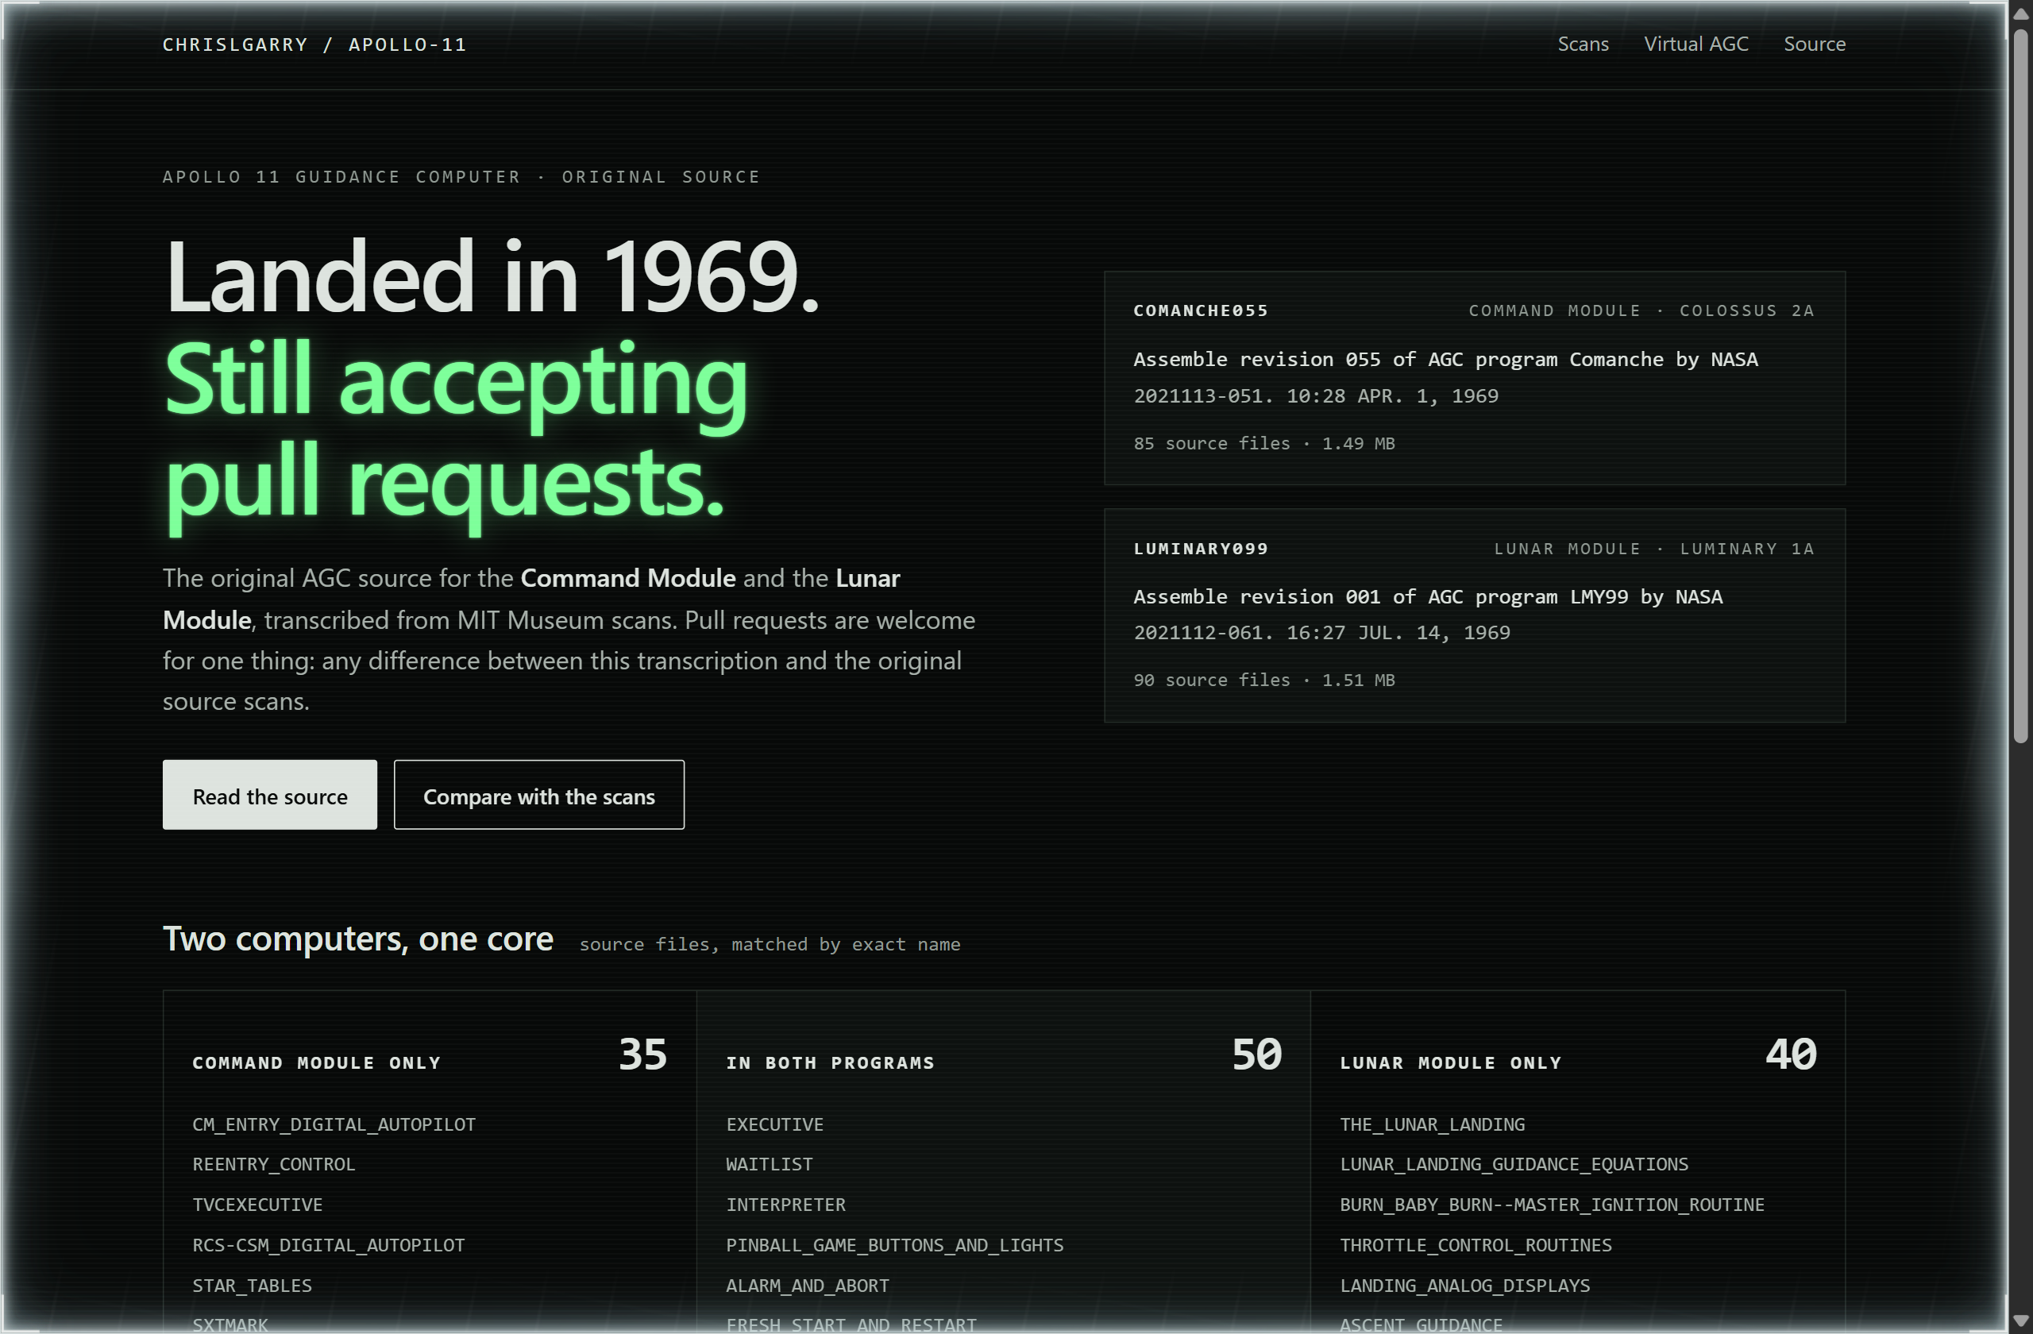2033x1334 pixels.
Task: Select ALARM_AND_ABORT file name
Action: [x=807, y=1286]
